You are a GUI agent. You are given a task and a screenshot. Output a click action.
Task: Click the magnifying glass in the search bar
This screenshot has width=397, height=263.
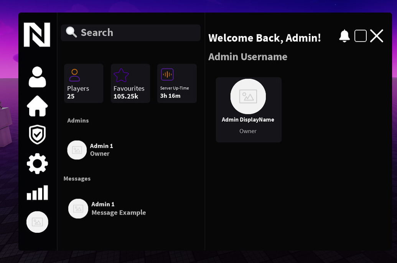coord(71,32)
